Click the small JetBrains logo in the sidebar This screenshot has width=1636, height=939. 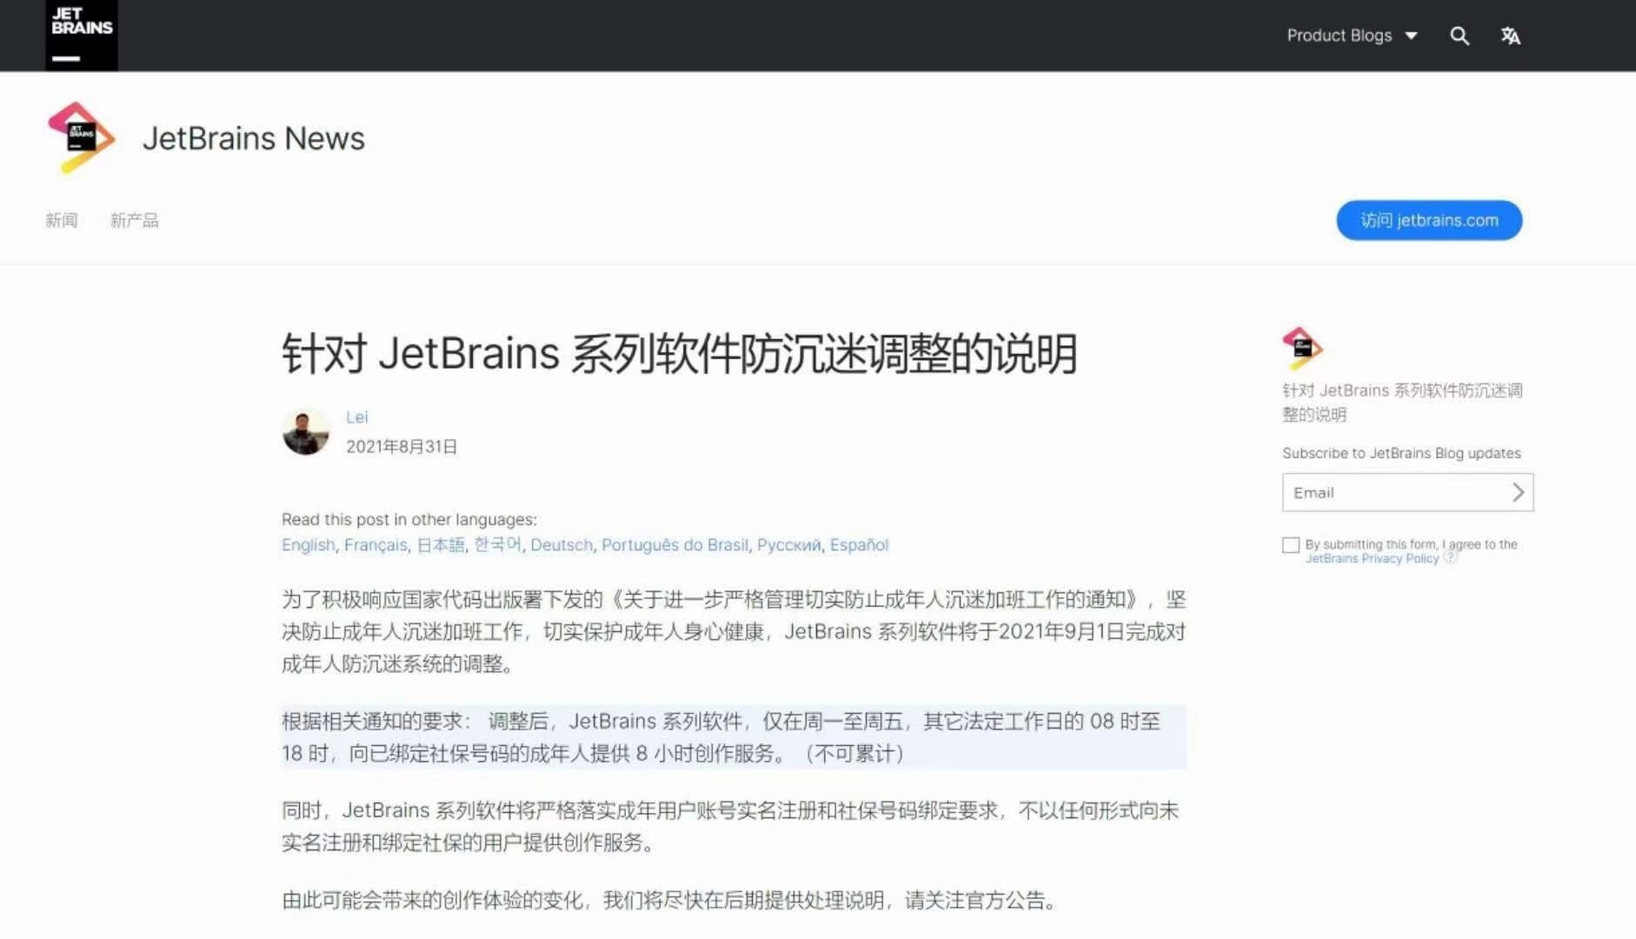click(x=1302, y=348)
